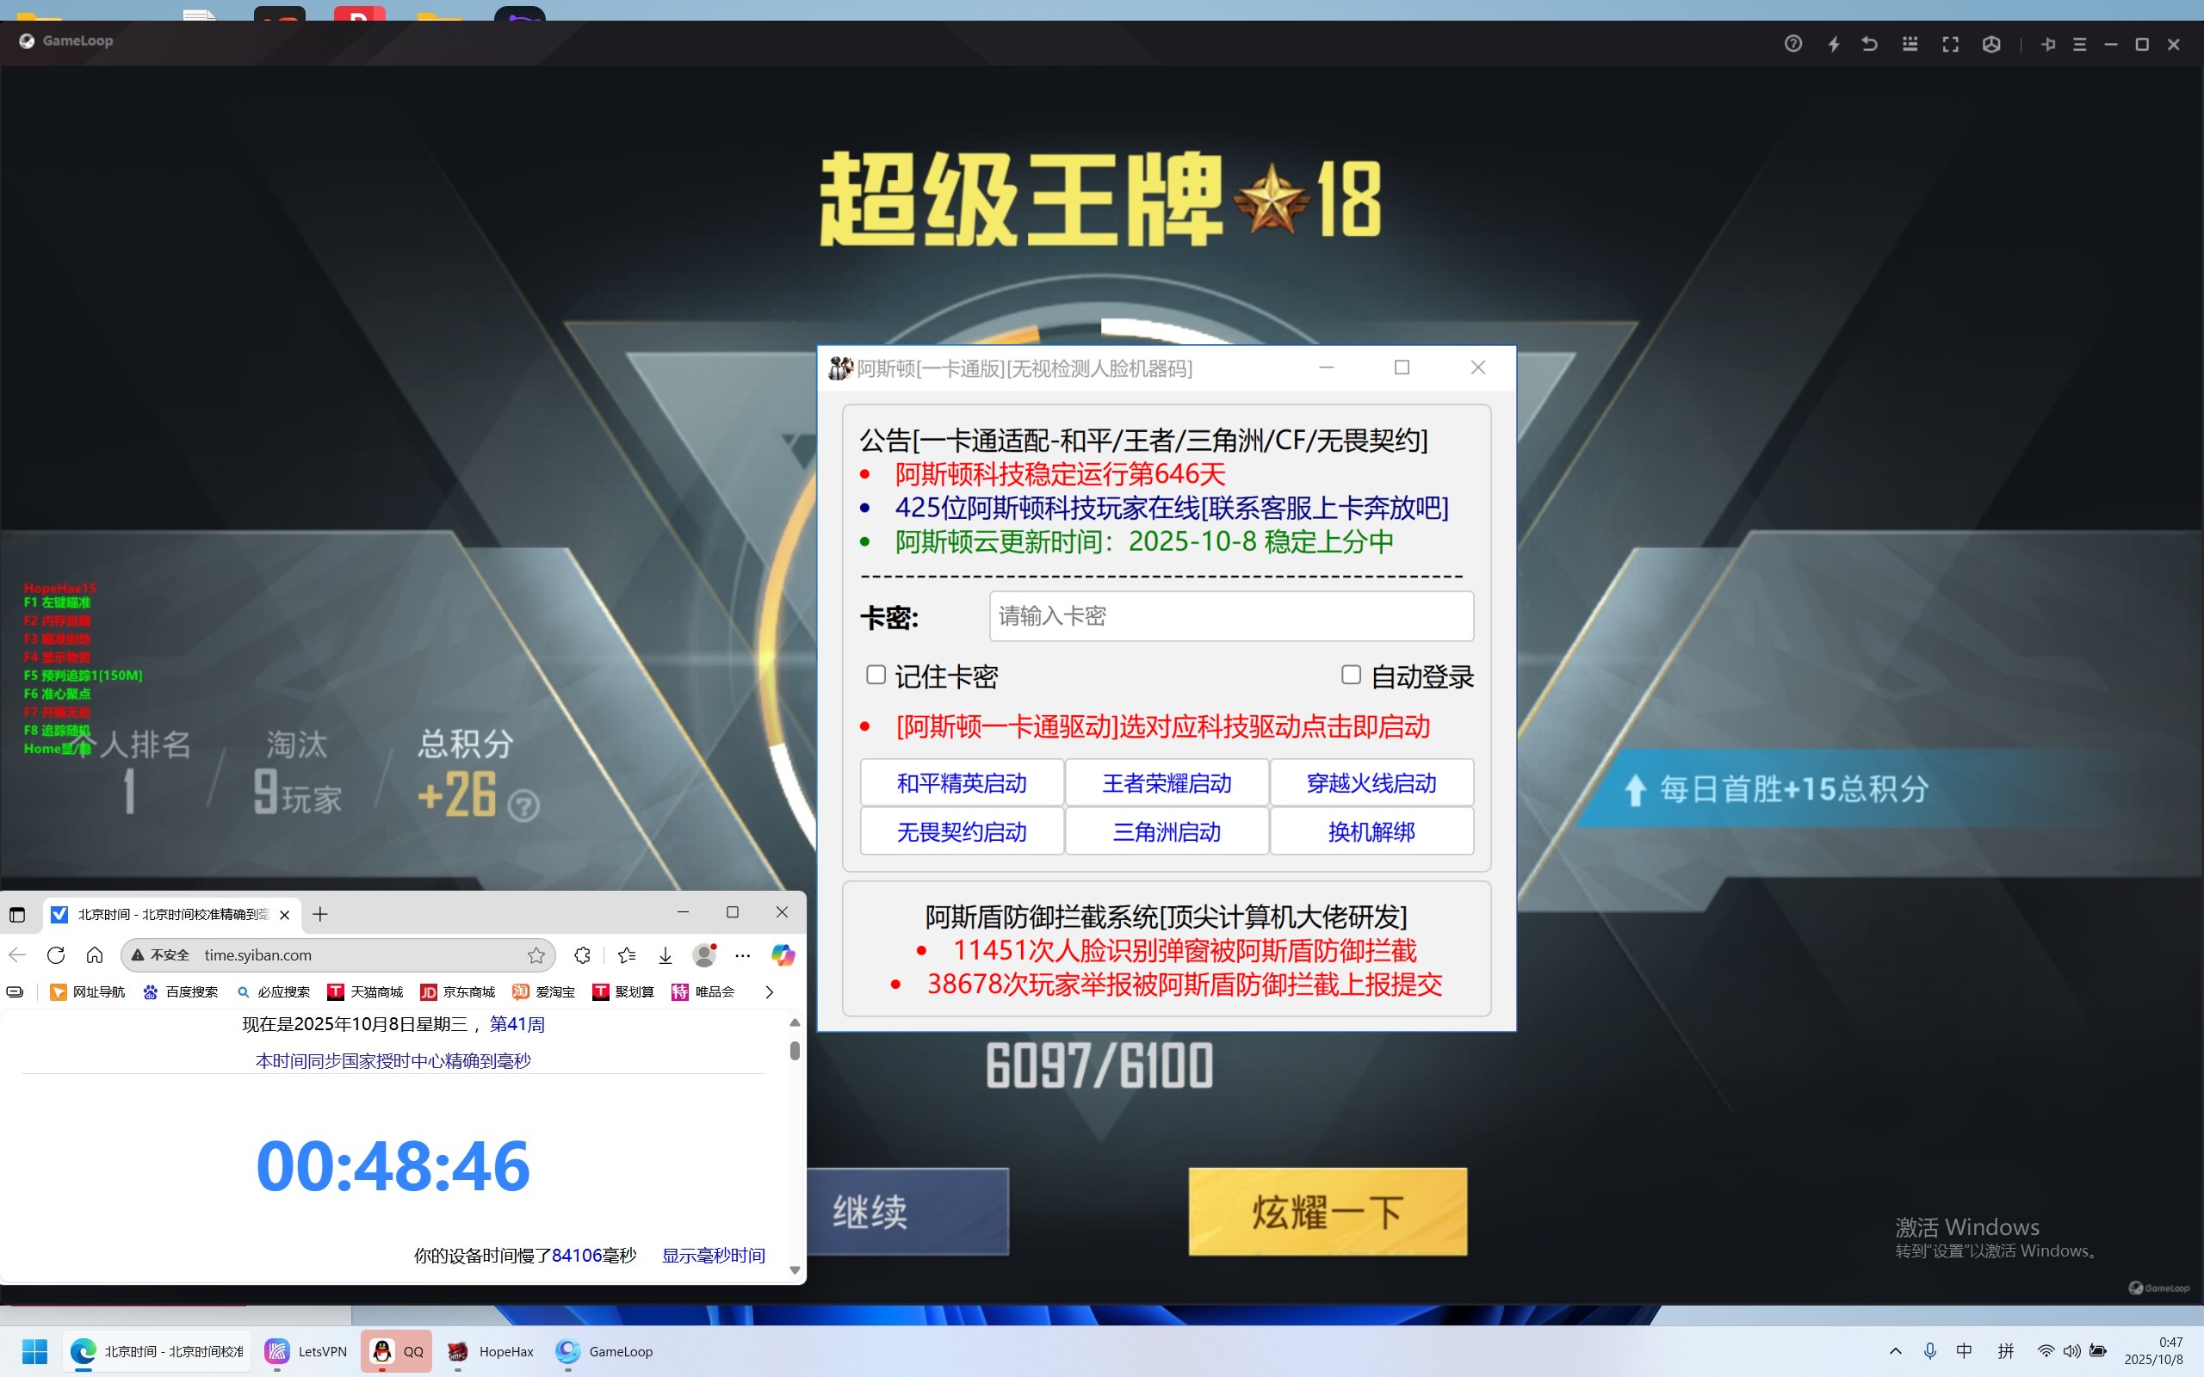This screenshot has height=1377, width=2204.
Task: Open the browser downloads icon
Action: (665, 954)
